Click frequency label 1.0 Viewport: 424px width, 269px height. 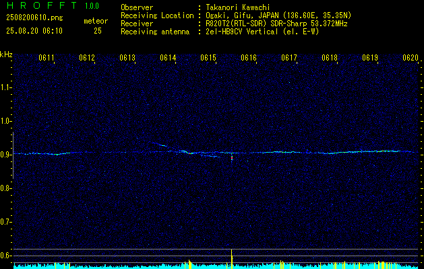pos(5,121)
